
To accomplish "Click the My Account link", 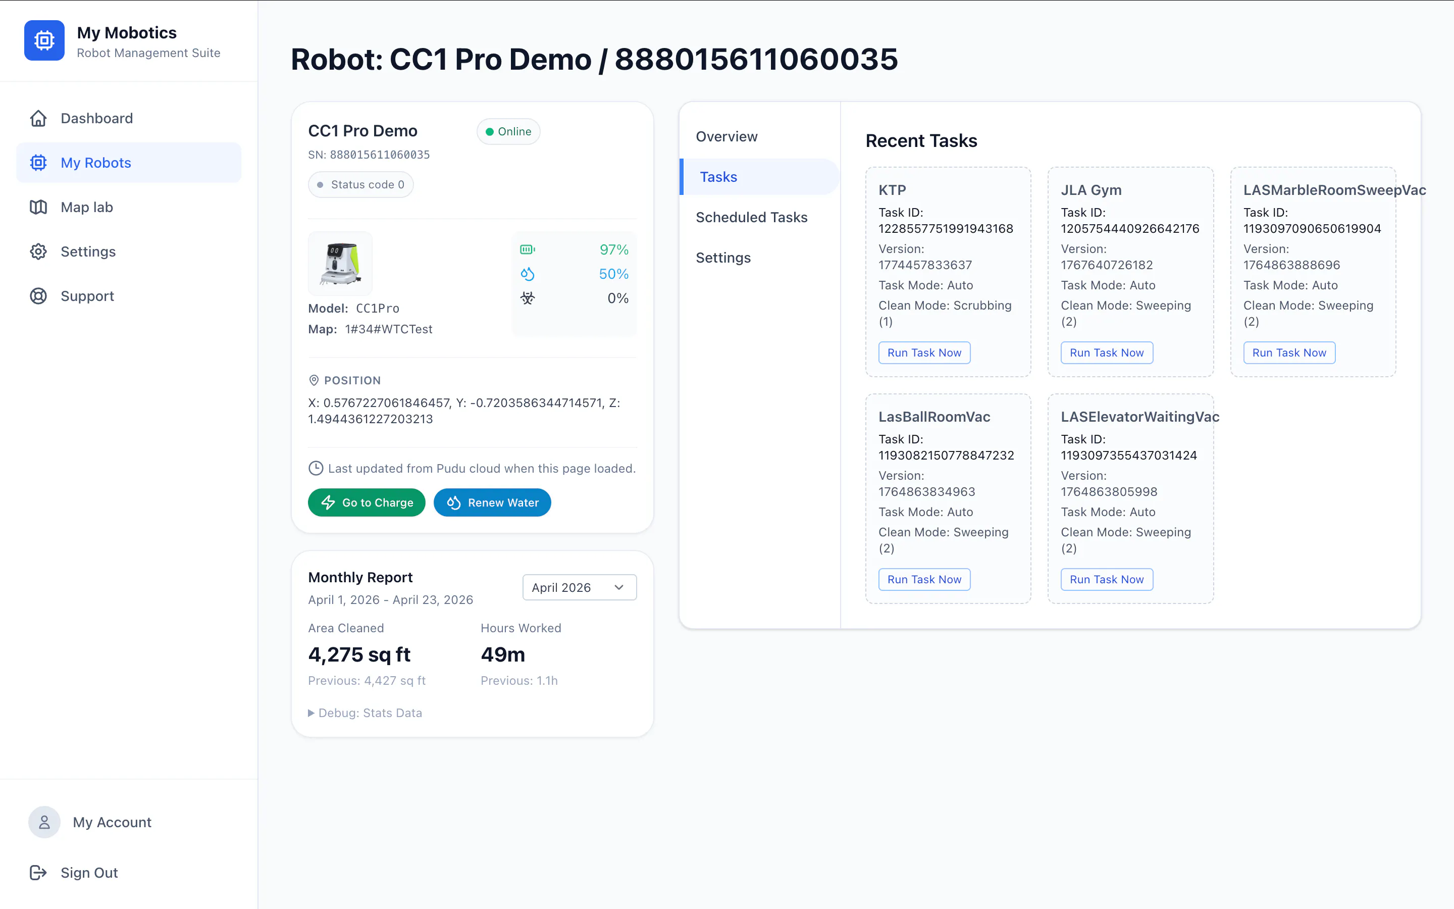I will 112,822.
